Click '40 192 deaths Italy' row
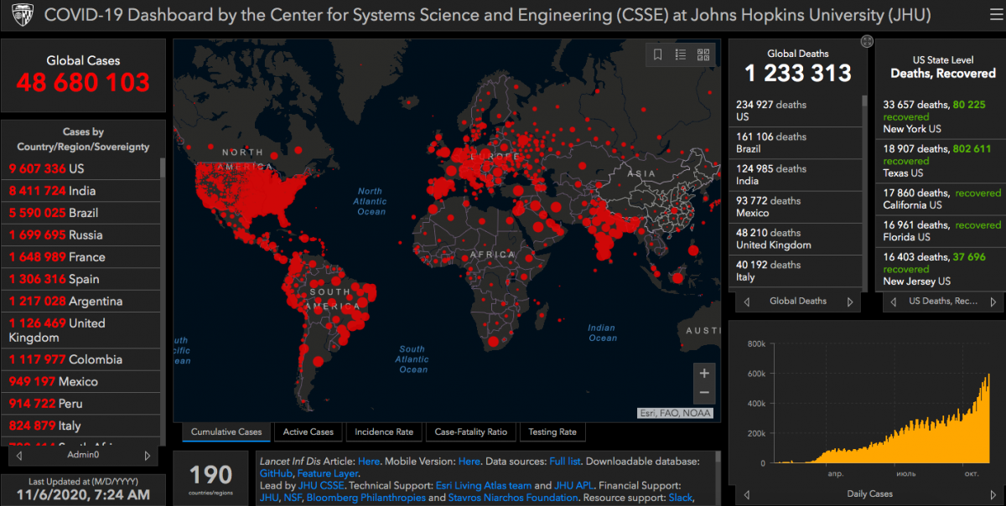Viewport: 1006px width, 506px height. (796, 271)
